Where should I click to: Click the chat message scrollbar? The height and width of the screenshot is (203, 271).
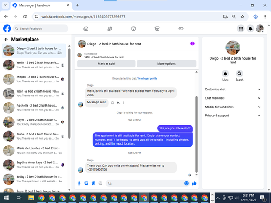[196, 134]
